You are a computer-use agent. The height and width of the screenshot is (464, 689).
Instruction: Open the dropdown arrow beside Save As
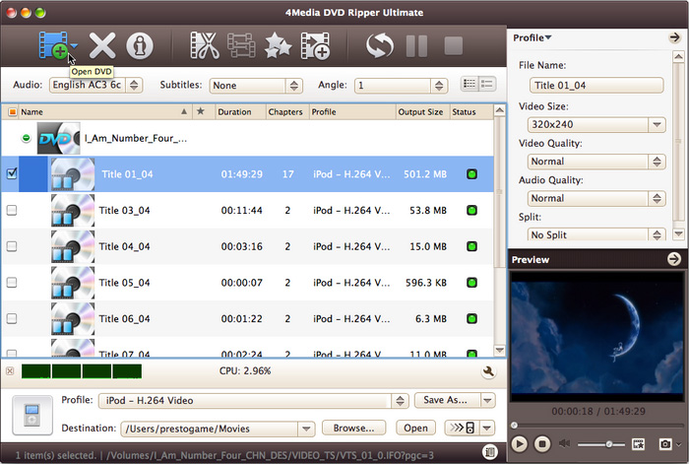pos(488,400)
